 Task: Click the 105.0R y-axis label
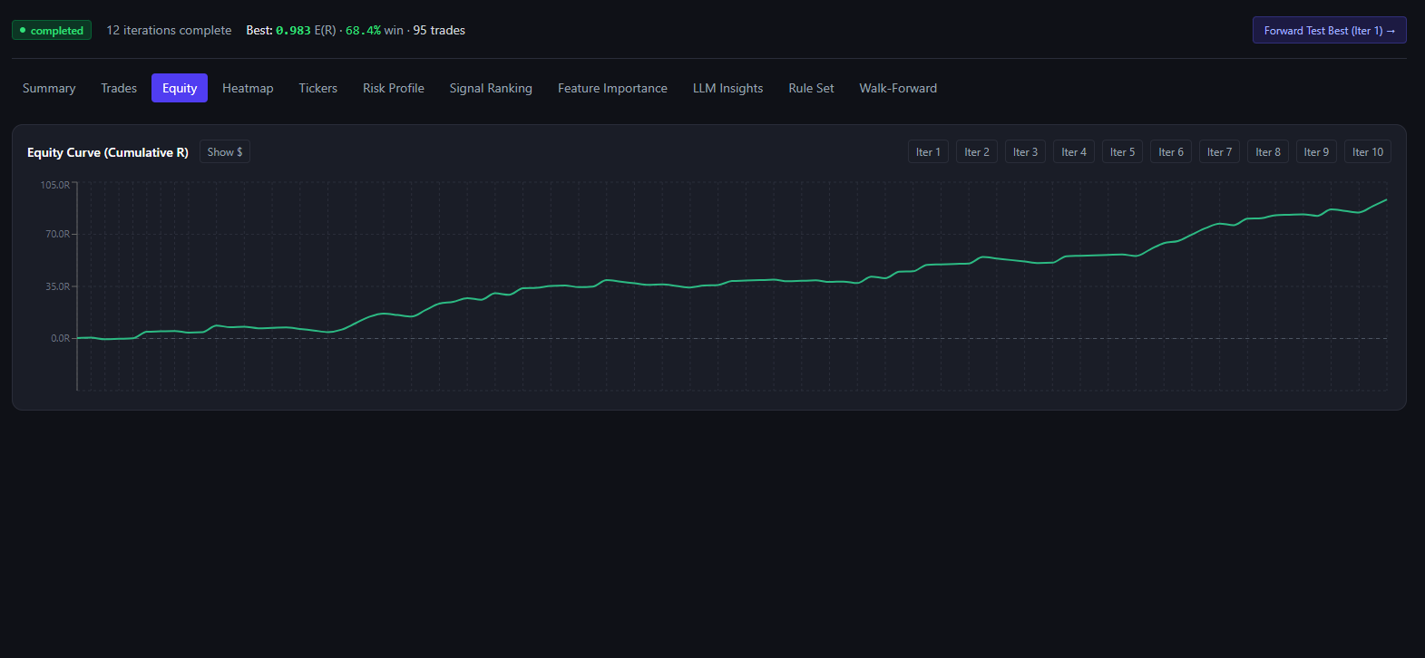(x=54, y=184)
